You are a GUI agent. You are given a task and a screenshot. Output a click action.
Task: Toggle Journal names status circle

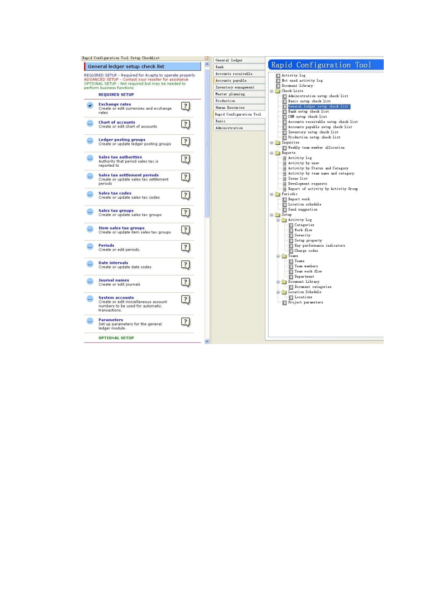pos(90,281)
